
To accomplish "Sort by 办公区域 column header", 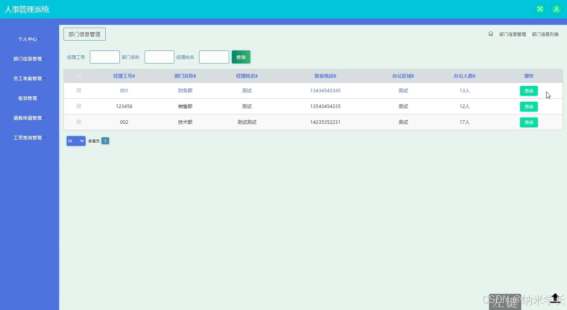I will [x=403, y=76].
